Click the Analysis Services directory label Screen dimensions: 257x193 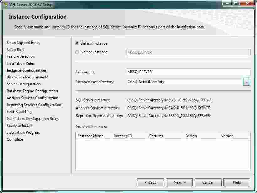point(98,108)
